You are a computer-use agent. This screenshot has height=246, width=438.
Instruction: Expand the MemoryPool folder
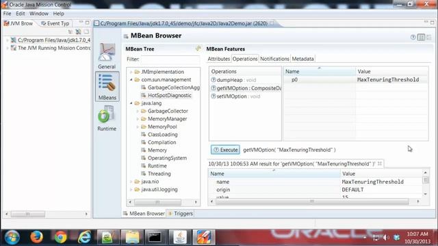pyautogui.click(x=138, y=126)
